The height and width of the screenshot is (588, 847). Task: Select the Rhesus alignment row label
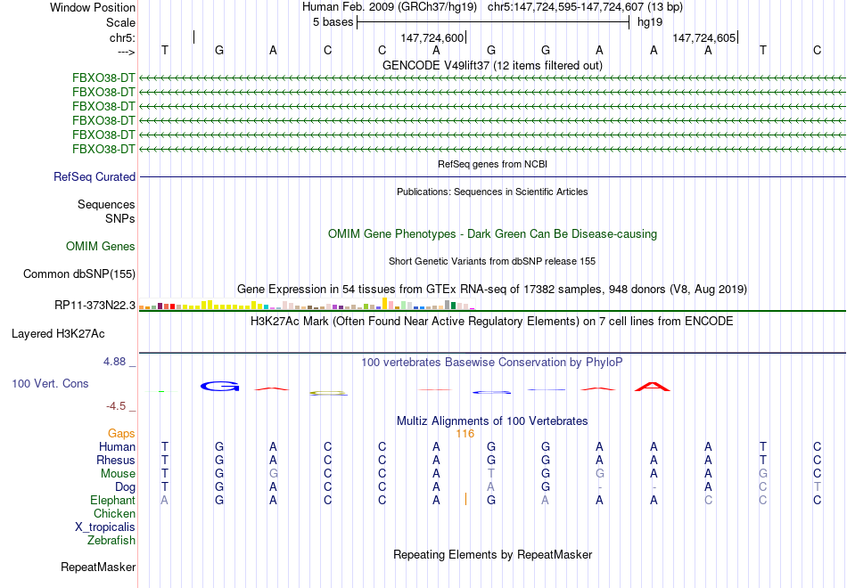[x=116, y=460]
